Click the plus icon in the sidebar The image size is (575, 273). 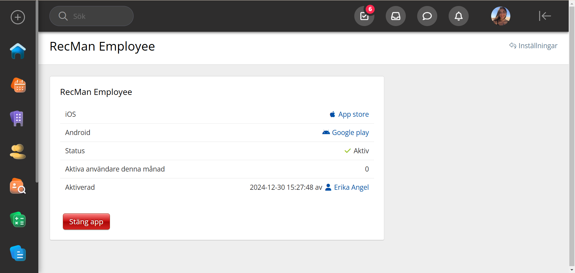(x=18, y=17)
